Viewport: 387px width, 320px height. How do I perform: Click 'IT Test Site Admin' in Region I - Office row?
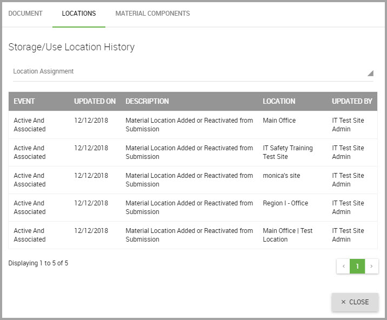click(x=348, y=208)
